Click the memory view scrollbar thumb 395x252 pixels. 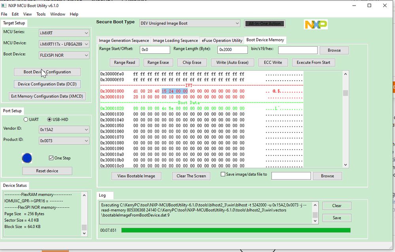346,93
